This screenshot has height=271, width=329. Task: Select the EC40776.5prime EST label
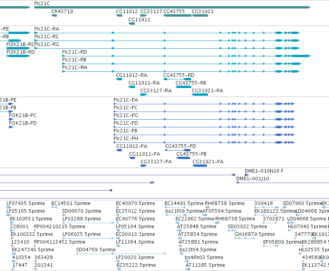pyautogui.click(x=135, y=219)
